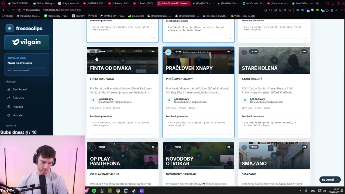Uncheck the PRAČLOVEK XNAPY clip selection

tap(168, 52)
